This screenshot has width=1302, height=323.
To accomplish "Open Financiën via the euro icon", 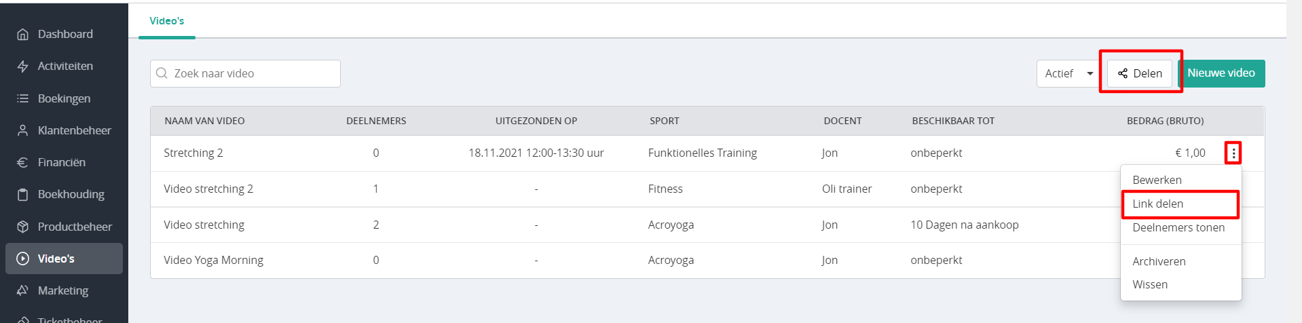I will [23, 162].
